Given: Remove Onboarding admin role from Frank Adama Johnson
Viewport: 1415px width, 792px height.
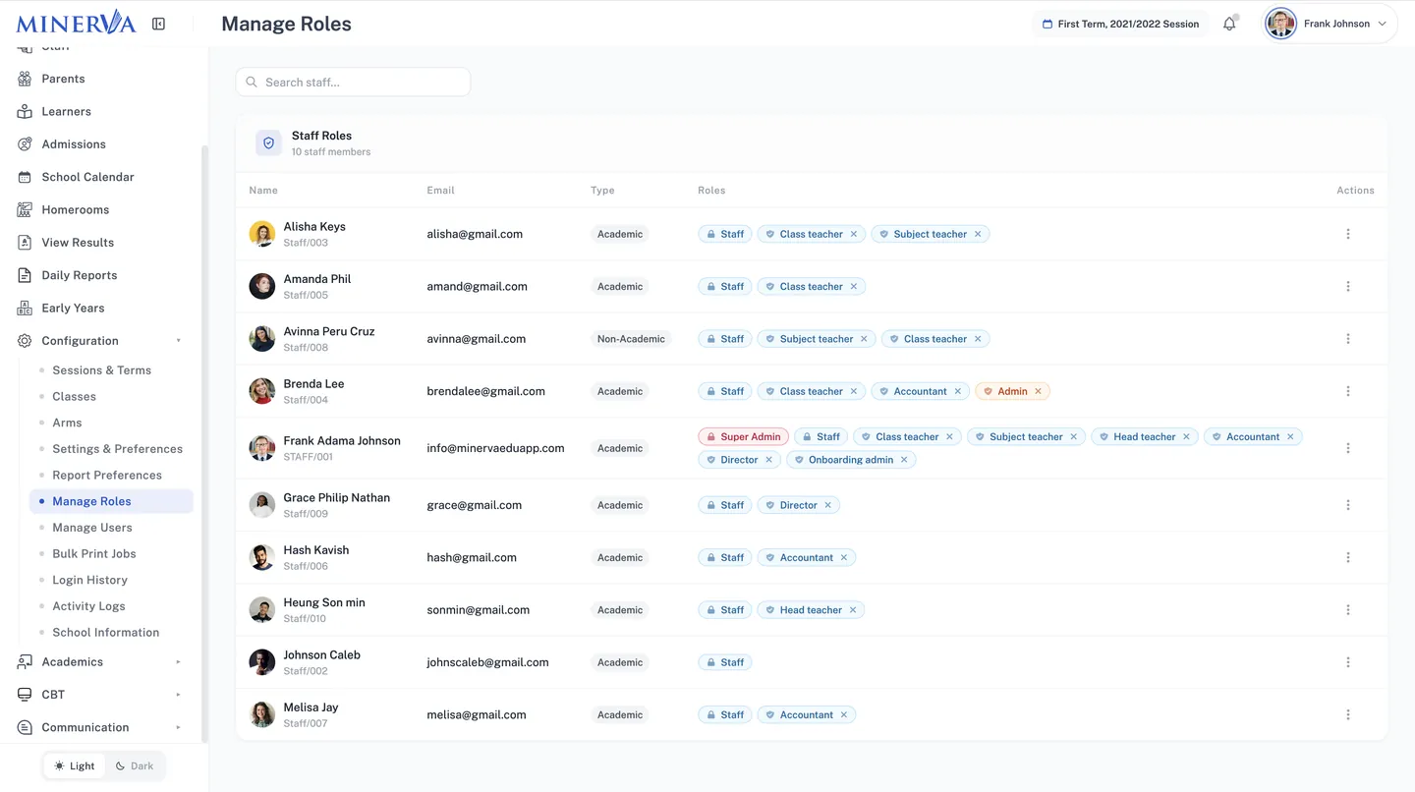Looking at the screenshot, I should [904, 460].
